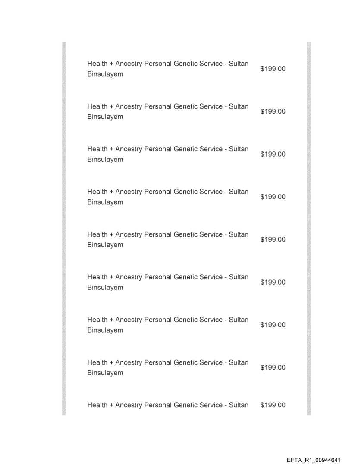Click the second row's $199.00 price

coord(273,112)
